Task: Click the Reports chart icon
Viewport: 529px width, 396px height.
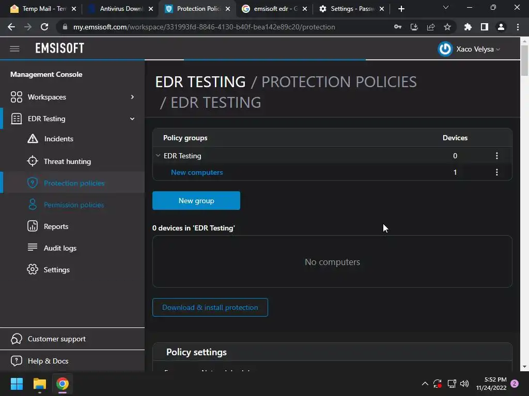Action: 33,226
